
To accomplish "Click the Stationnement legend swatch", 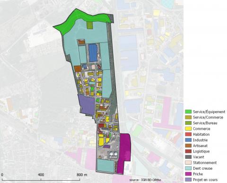I will click(x=188, y=163).
